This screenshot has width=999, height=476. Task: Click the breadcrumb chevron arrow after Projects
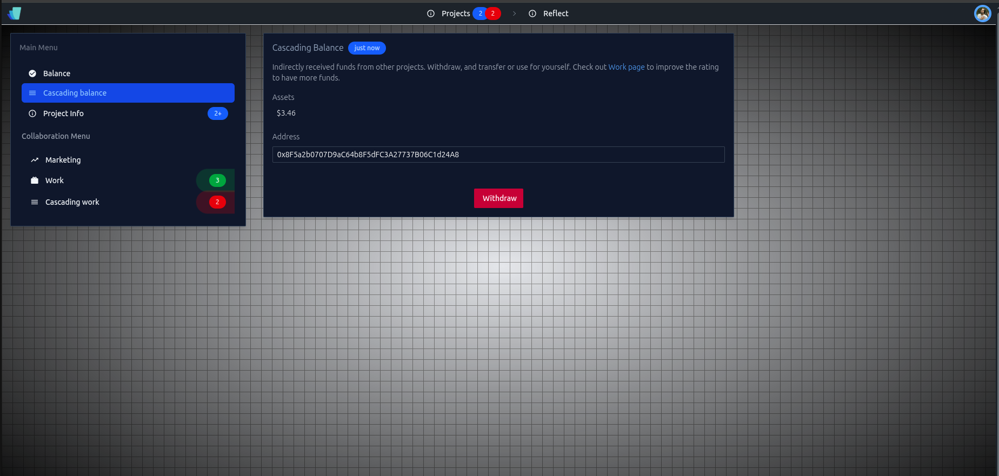[x=514, y=14]
